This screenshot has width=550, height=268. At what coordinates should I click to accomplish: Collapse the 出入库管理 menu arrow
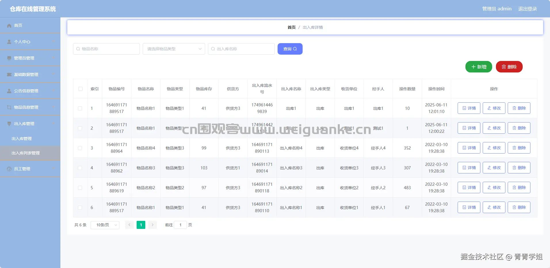point(54,124)
